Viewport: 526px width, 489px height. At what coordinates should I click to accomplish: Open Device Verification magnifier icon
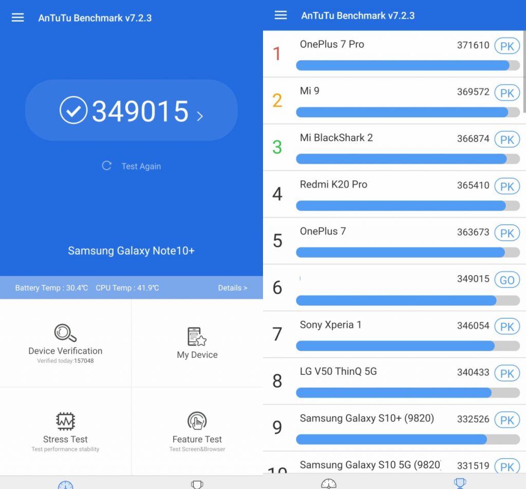[65, 333]
